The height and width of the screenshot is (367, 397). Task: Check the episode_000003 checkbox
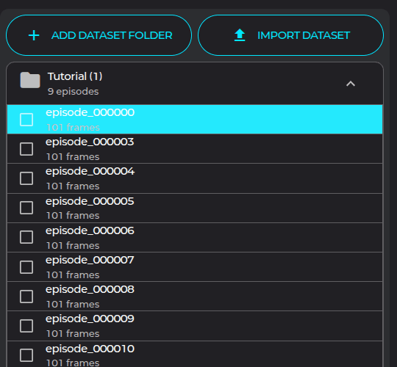coord(26,149)
